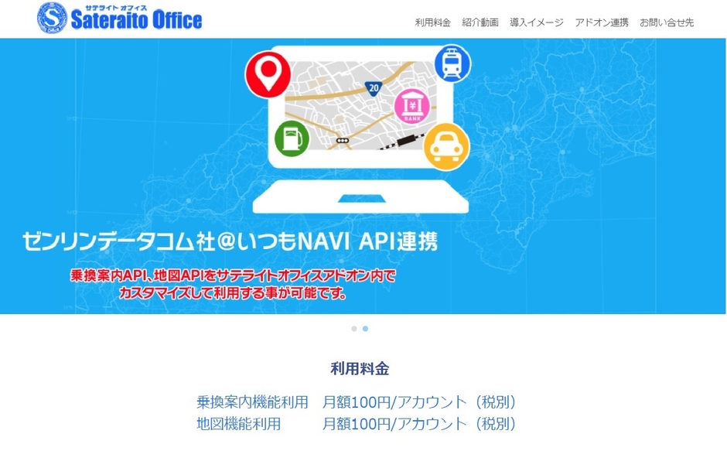
Task: Click the route 20 road marker on map
Action: (374, 89)
